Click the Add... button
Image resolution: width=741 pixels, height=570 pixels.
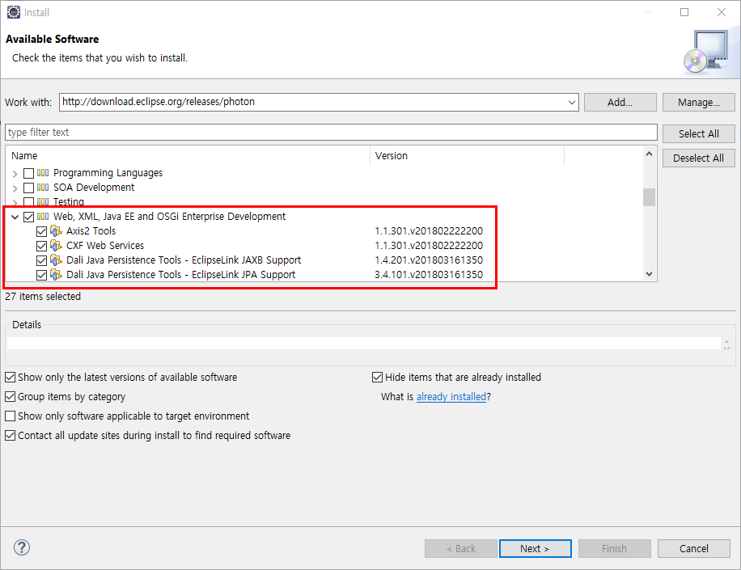pyautogui.click(x=620, y=103)
